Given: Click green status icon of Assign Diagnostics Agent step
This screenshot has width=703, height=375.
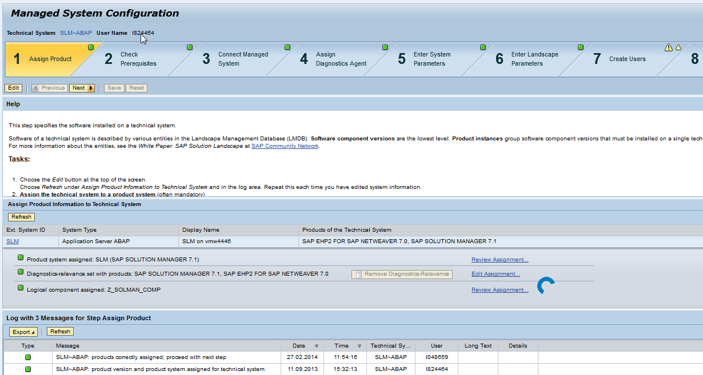Looking at the screenshot, I should pyautogui.click(x=385, y=47).
